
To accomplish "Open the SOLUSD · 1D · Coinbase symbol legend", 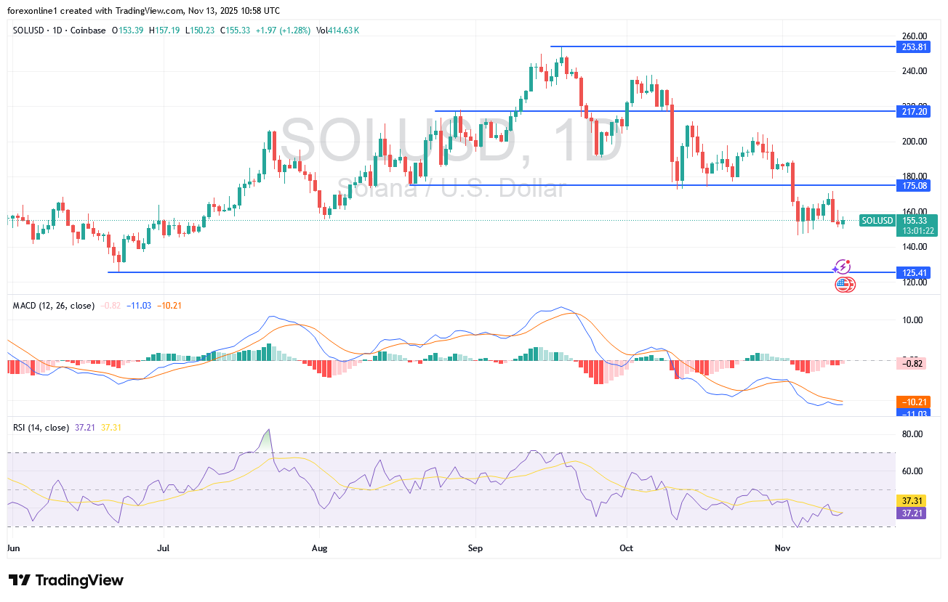I will 60,30.
